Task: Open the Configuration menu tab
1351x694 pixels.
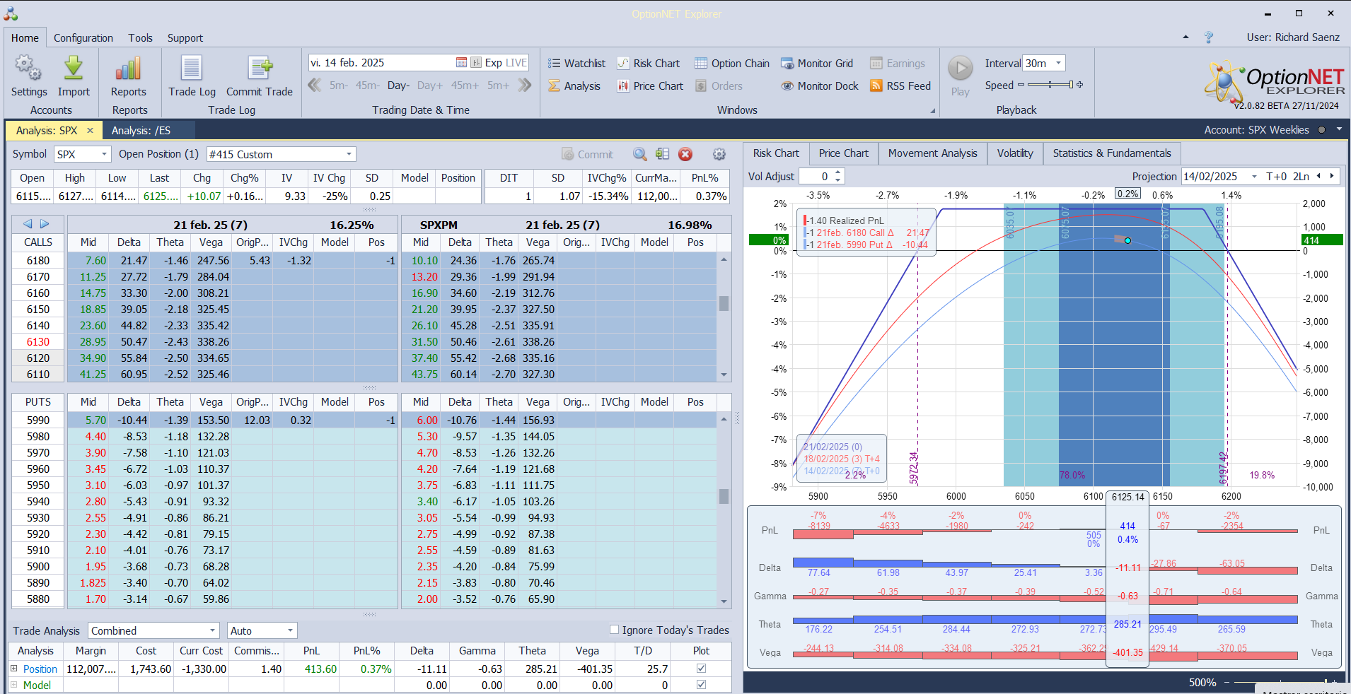Action: point(83,38)
